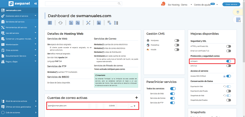Click the Pagos y Bajas sidebar icon
This screenshot has width=245, height=117.
[x=3, y=62]
